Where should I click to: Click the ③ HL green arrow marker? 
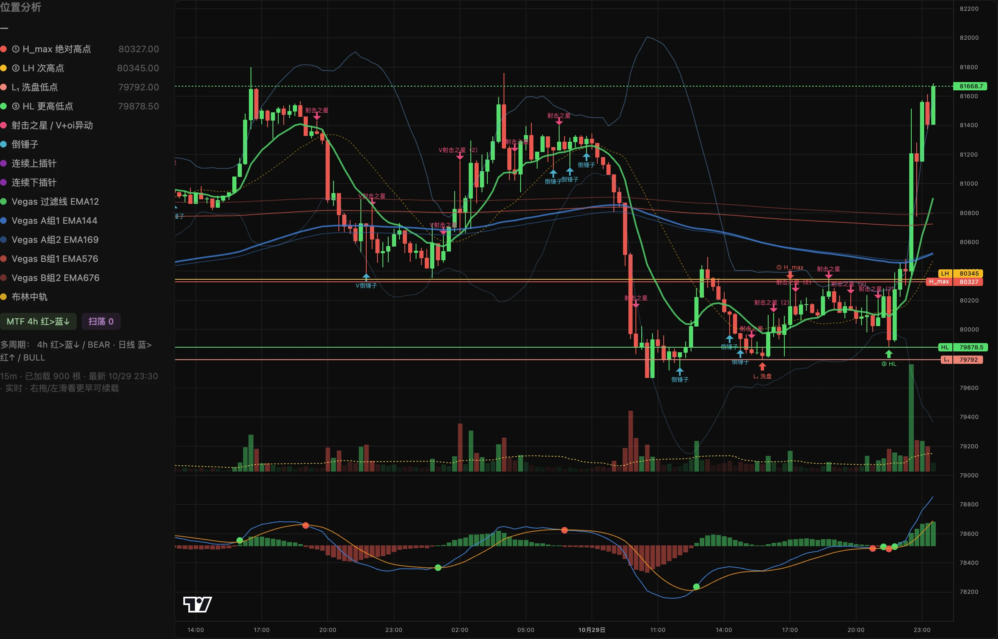889,354
